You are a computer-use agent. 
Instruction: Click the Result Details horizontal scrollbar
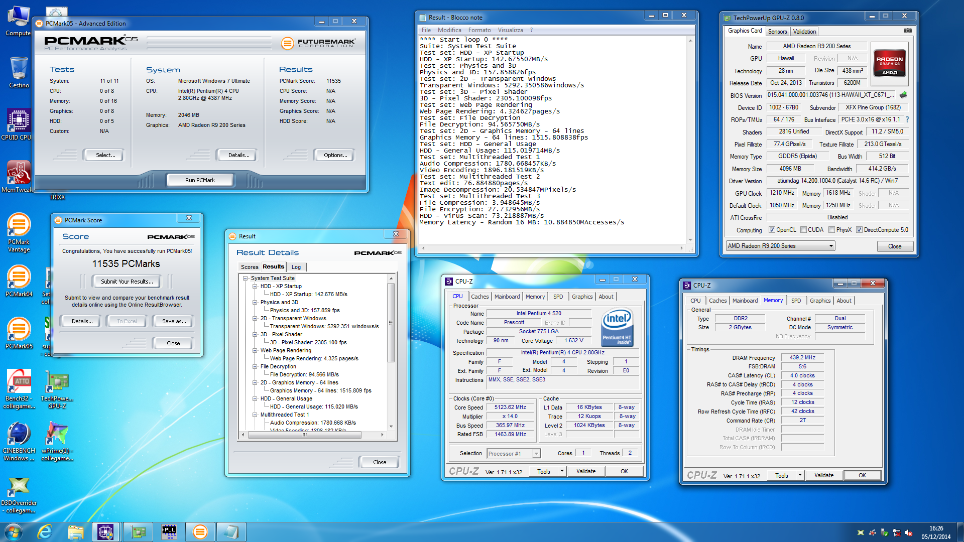pos(313,435)
